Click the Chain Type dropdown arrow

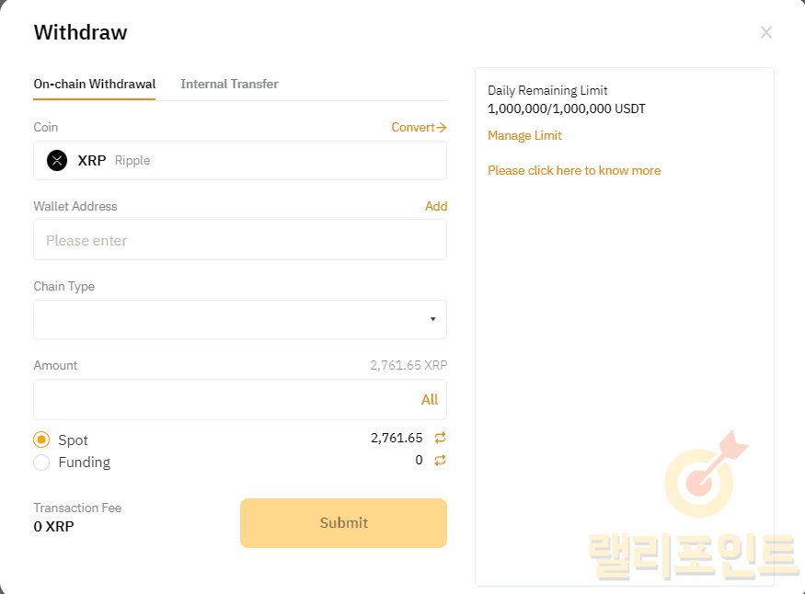click(x=432, y=320)
